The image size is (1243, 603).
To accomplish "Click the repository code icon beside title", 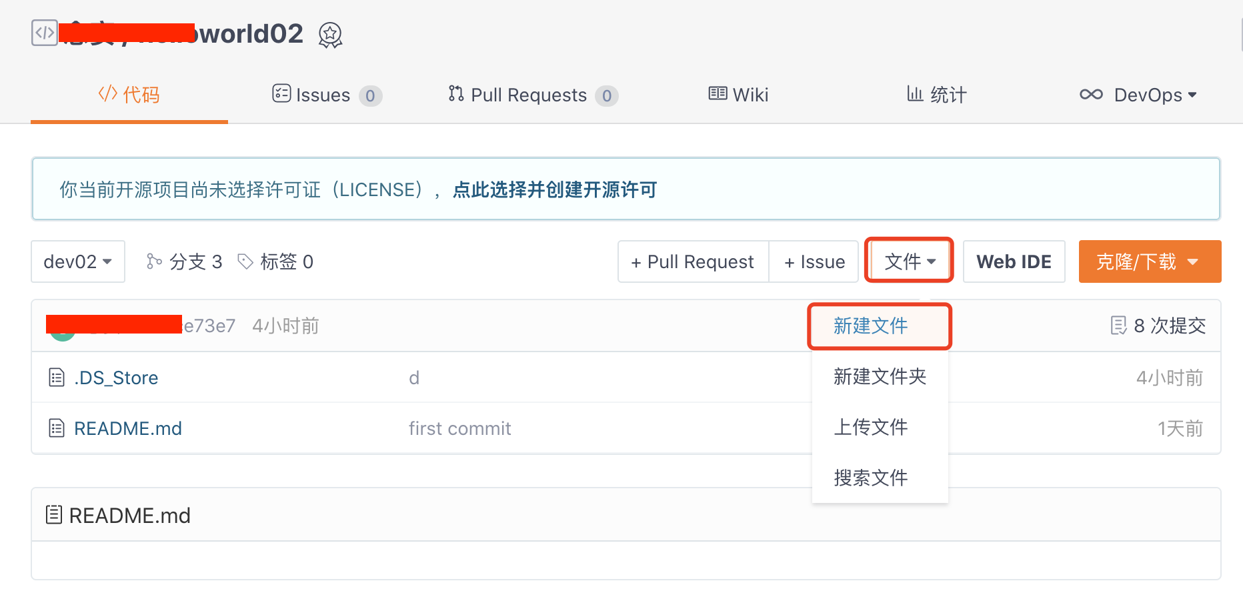I will tap(44, 33).
